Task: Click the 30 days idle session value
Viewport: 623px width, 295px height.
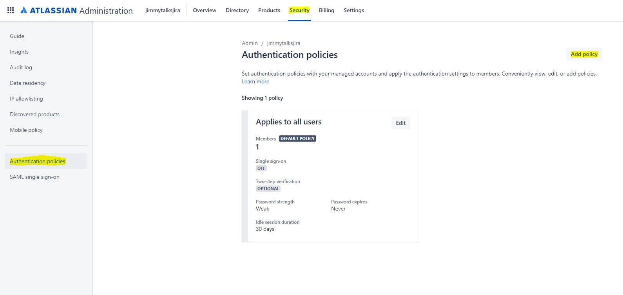Action: click(265, 229)
